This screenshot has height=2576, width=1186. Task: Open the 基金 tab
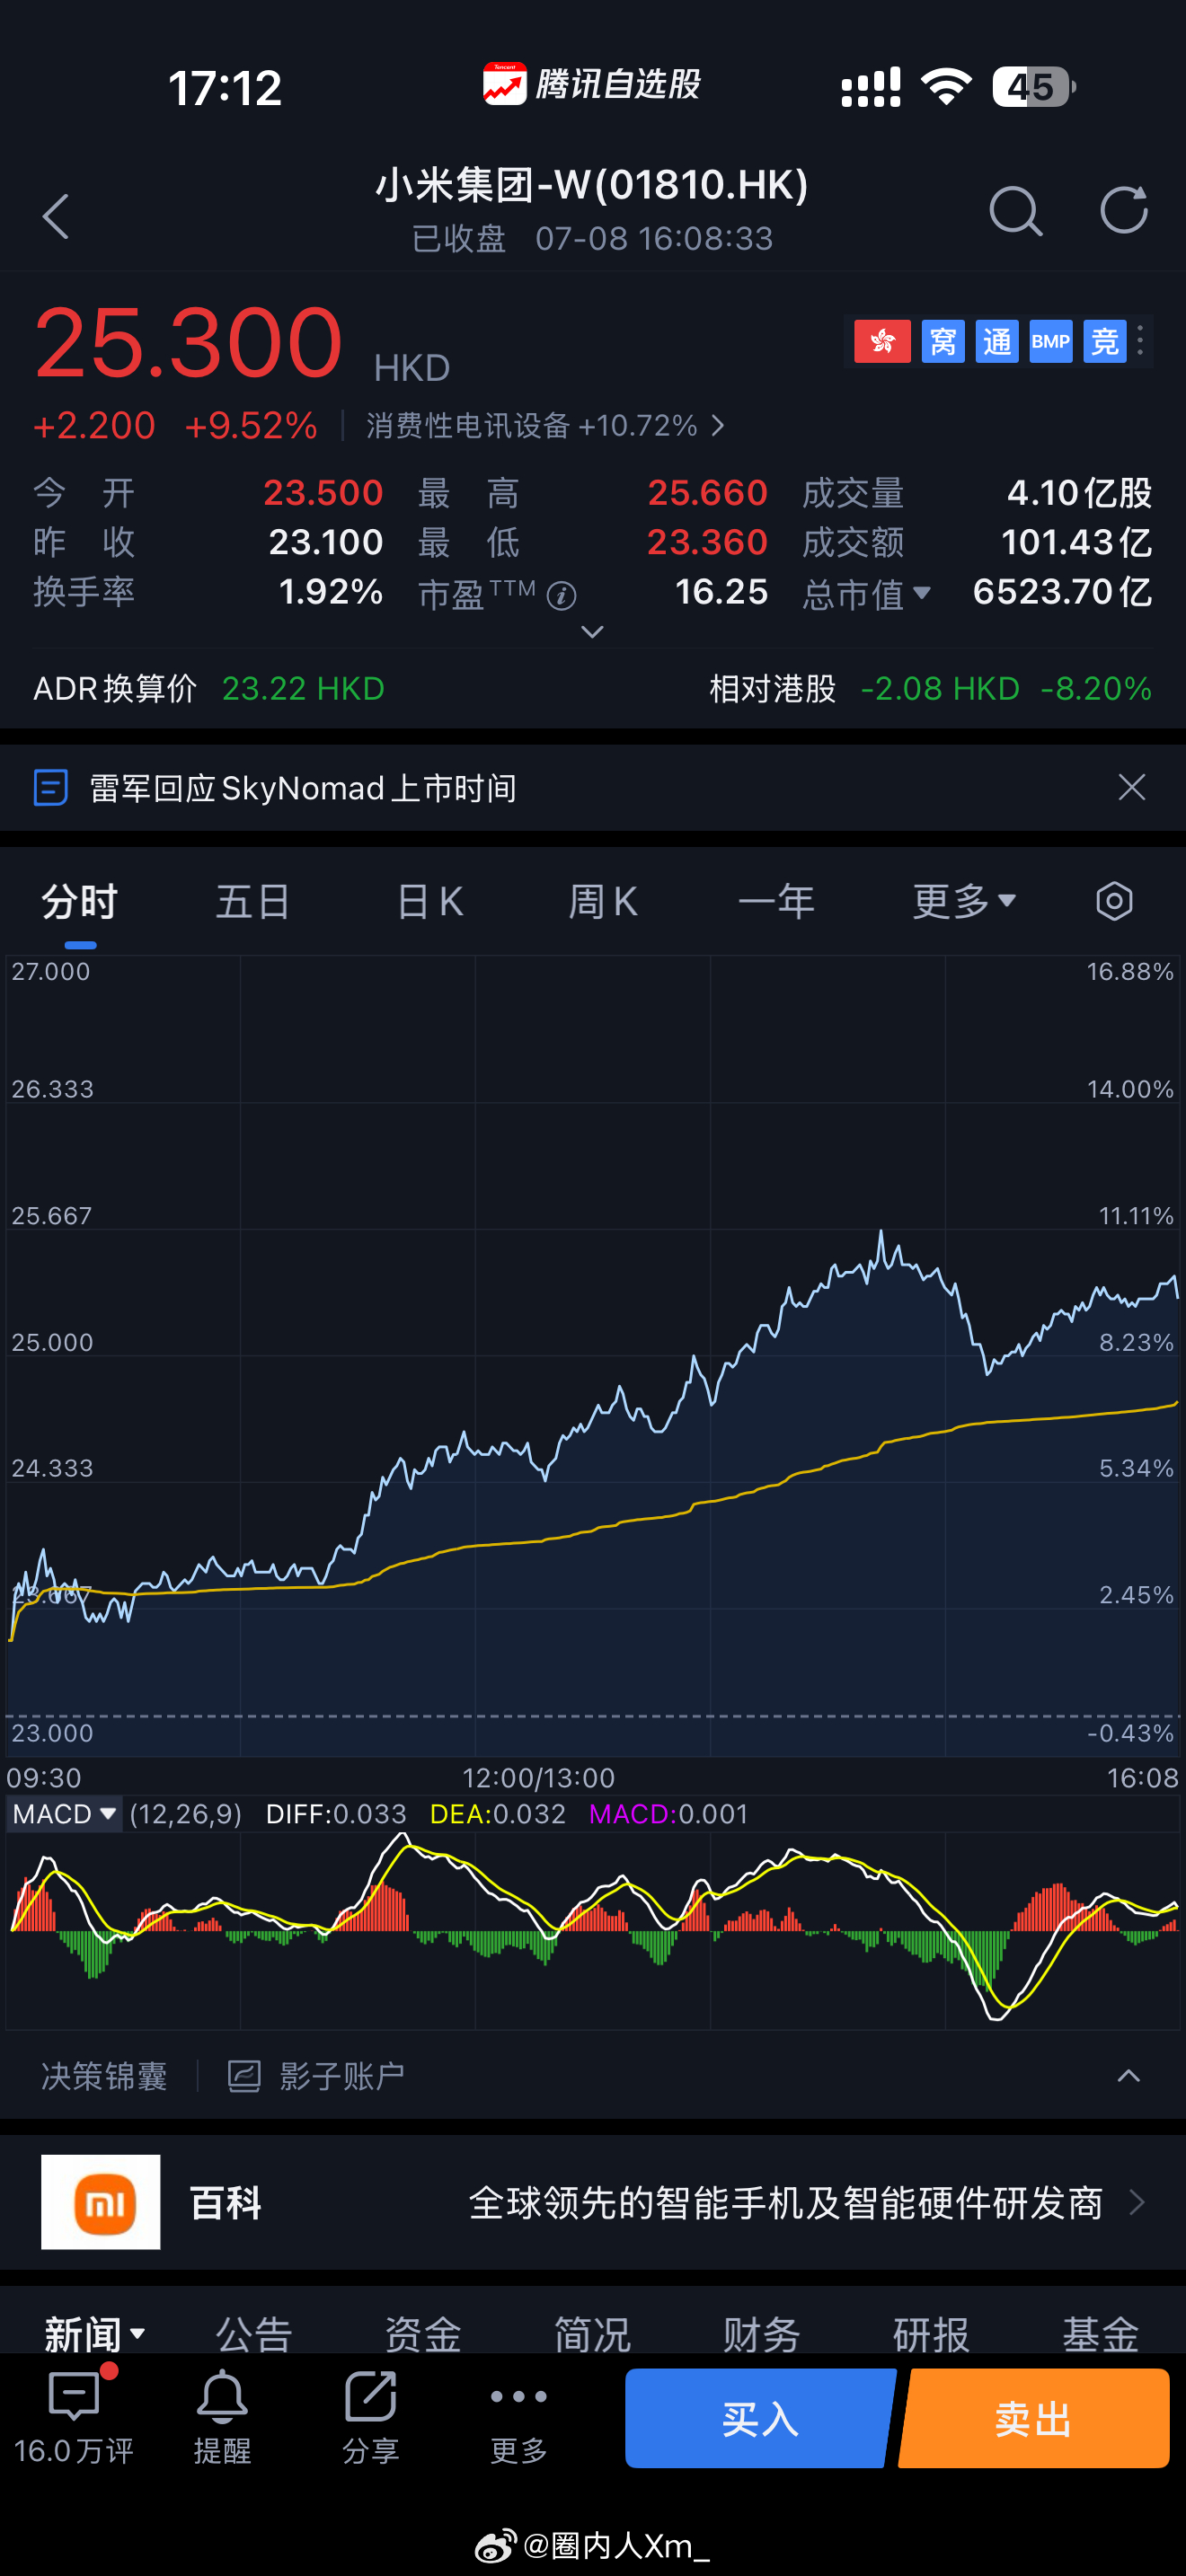pos(1100,2335)
